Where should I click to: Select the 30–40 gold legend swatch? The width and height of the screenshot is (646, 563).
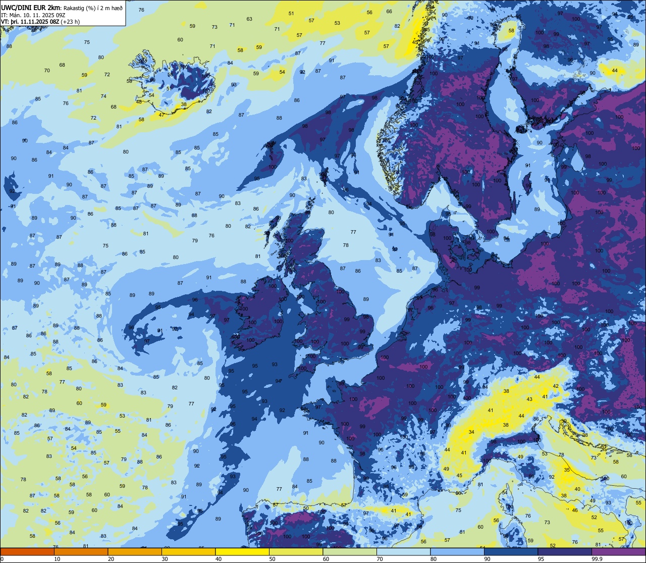[188, 551]
